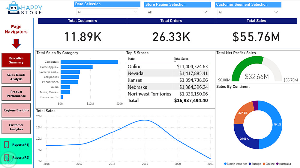Open the Regional Insights page
The width and height of the screenshot is (300, 168).
pos(16,110)
